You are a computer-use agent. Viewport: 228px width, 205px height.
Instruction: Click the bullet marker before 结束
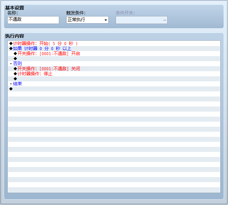tap(11, 84)
